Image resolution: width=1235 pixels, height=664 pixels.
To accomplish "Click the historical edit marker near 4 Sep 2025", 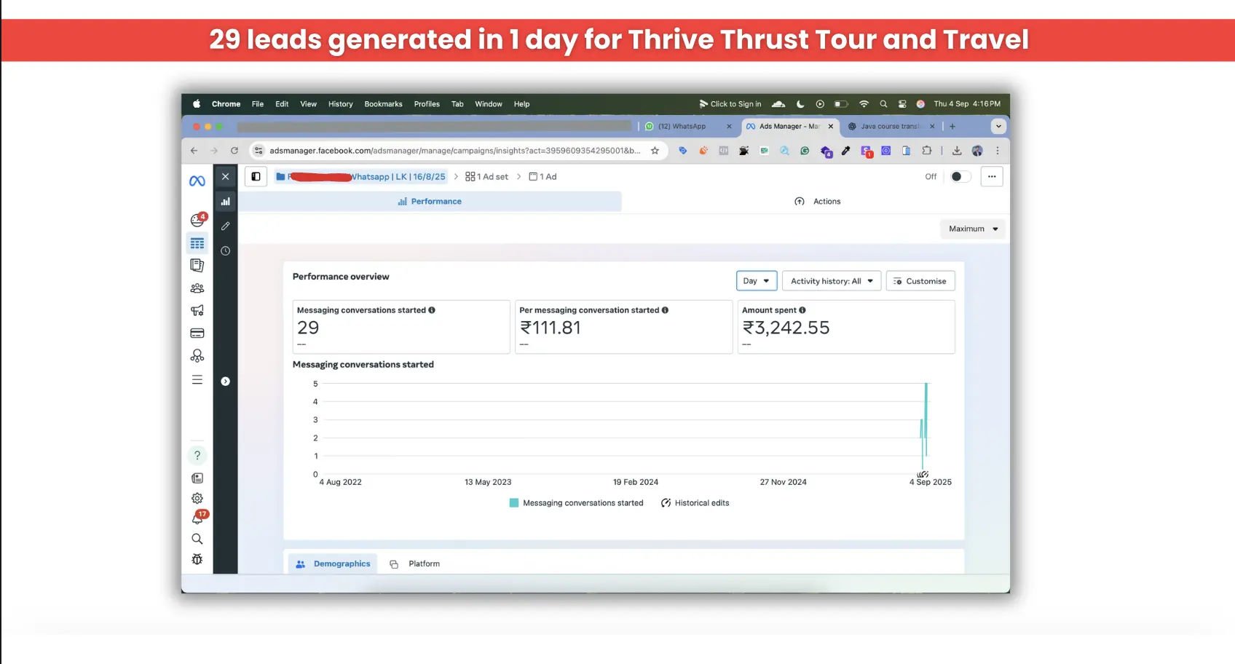I will coord(923,475).
